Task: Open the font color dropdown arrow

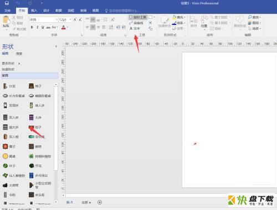Action: click(x=68, y=28)
